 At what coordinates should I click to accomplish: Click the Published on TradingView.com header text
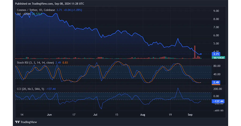(50, 4)
